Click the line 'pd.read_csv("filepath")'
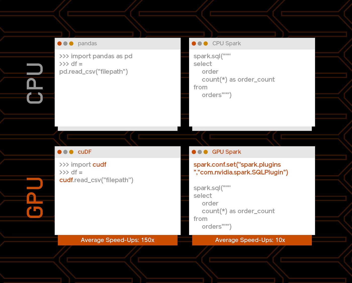The width and height of the screenshot is (352, 283). (94, 72)
